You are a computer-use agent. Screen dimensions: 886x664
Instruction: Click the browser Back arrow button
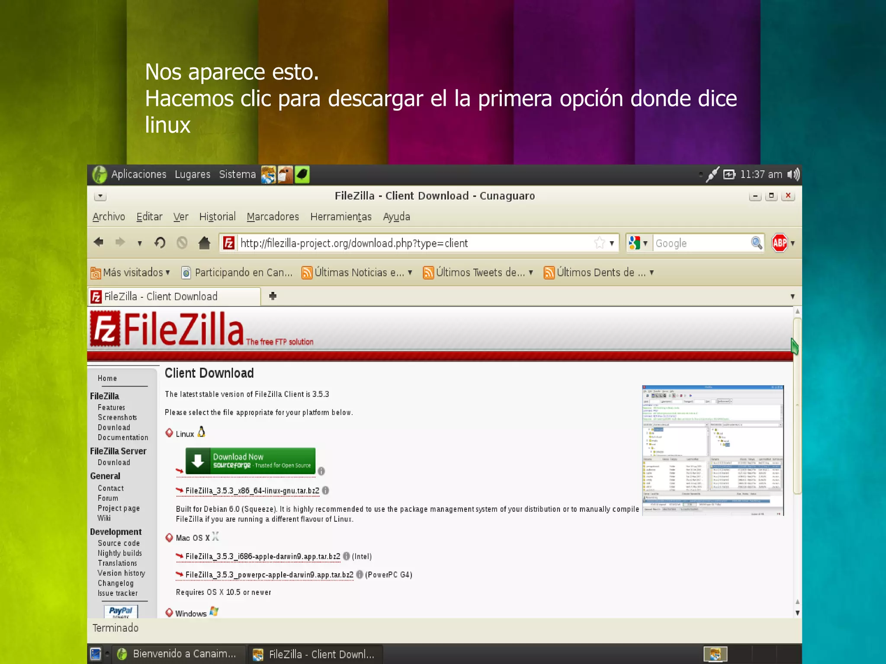coord(99,242)
